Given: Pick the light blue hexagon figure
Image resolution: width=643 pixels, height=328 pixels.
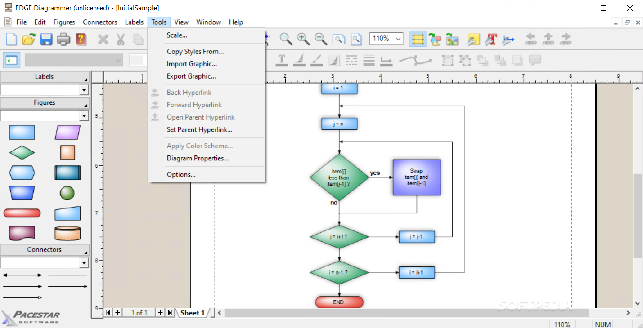Looking at the screenshot, I should tap(22, 173).
